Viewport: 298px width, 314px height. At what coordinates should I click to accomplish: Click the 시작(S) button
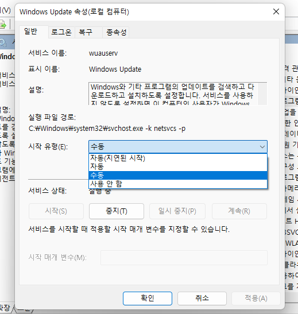56,211
